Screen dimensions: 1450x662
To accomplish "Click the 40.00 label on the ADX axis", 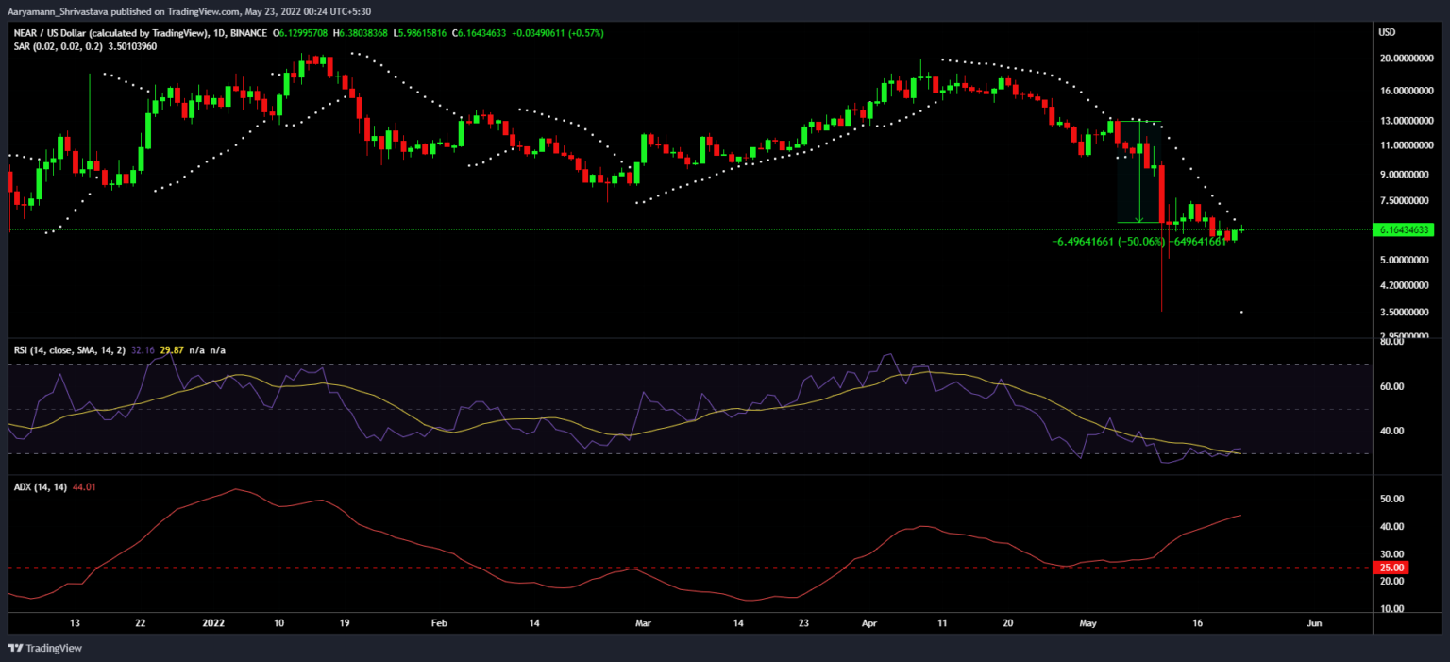I will [x=1393, y=527].
